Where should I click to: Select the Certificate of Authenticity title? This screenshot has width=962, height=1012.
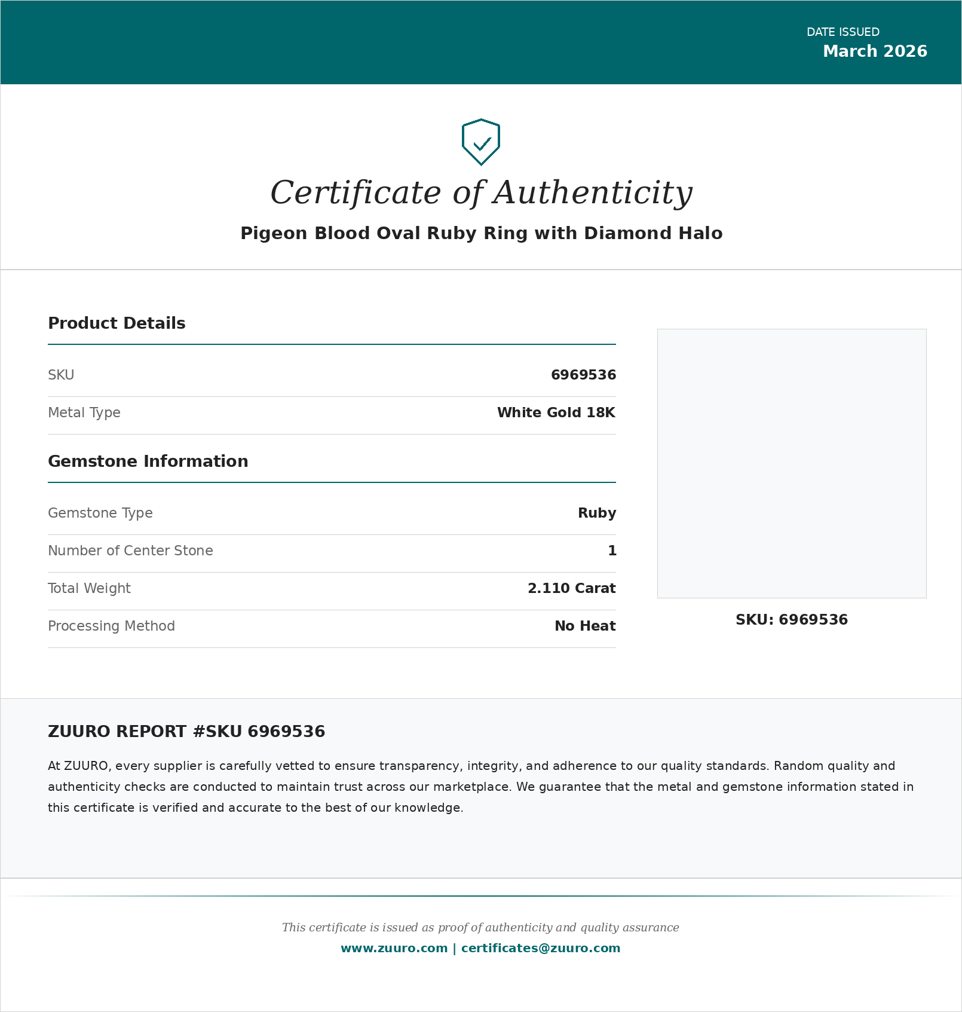(481, 192)
